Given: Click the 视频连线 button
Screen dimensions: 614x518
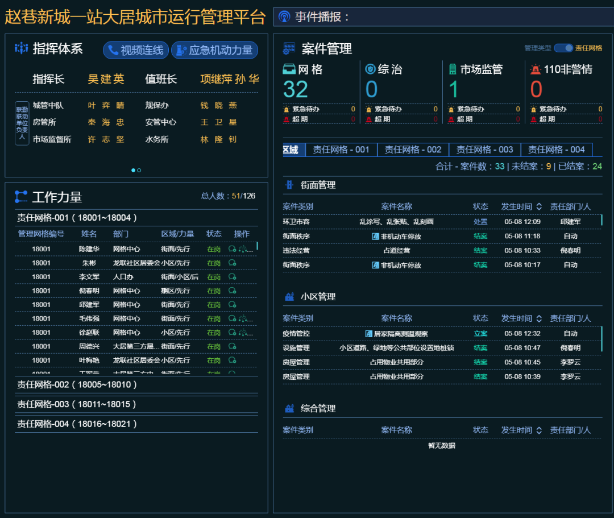Looking at the screenshot, I should pos(135,50).
